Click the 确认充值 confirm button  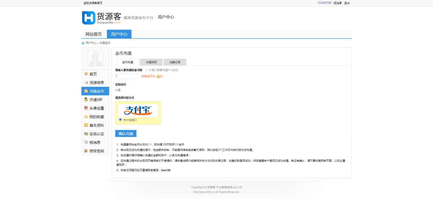(126, 133)
